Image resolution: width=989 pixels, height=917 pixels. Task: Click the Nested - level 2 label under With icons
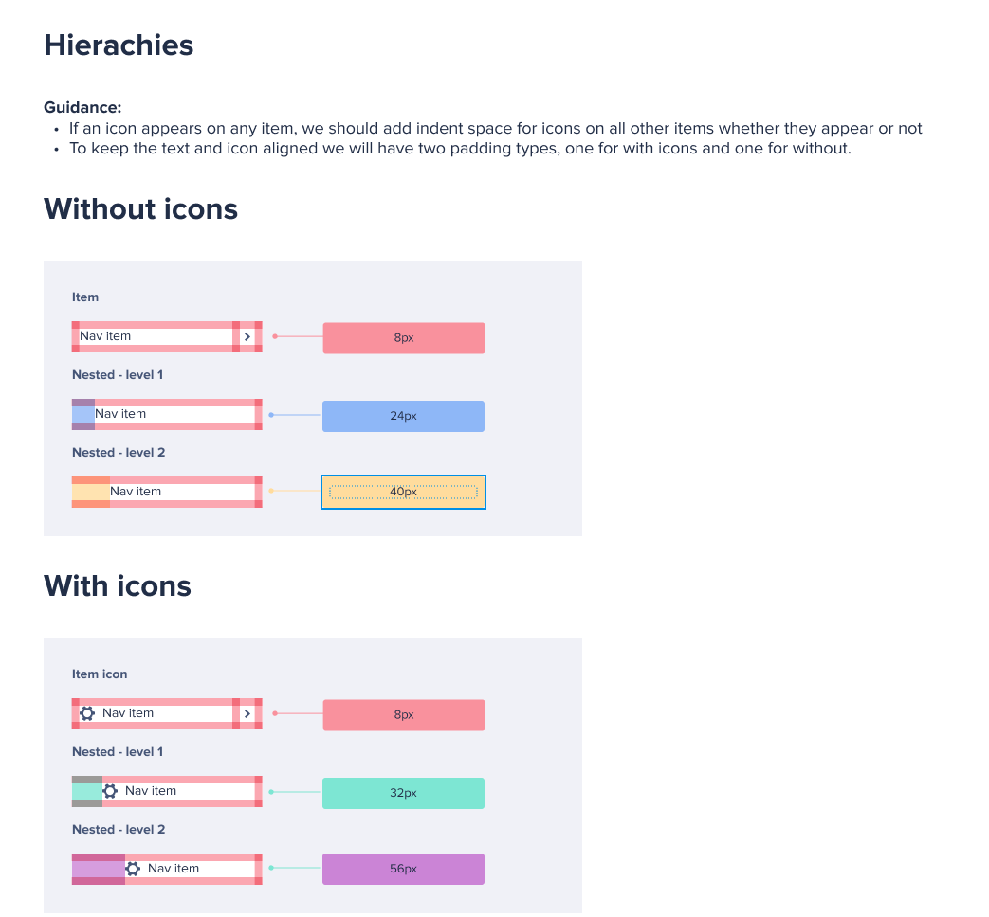coord(119,830)
